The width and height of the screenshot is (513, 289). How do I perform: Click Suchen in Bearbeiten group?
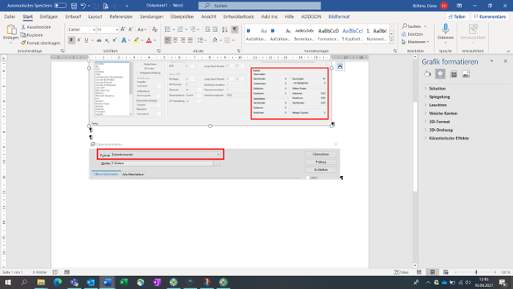pos(414,26)
